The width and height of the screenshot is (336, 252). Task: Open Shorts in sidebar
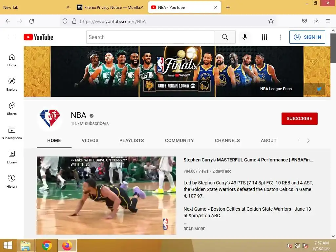(12, 109)
